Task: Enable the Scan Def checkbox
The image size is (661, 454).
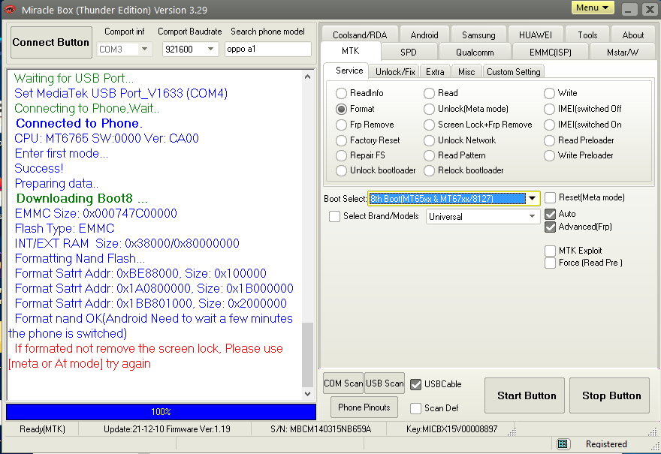Action: coord(415,408)
